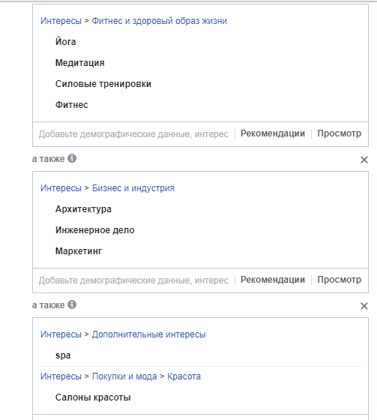Click Интересы link above Йога

click(61, 21)
